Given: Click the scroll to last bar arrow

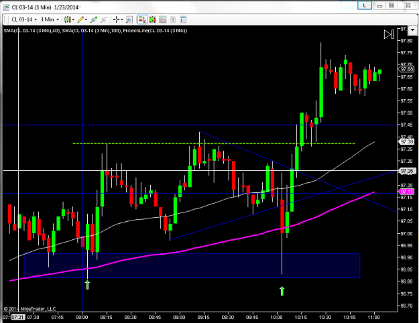Looking at the screenshot, I should pyautogui.click(x=389, y=34).
